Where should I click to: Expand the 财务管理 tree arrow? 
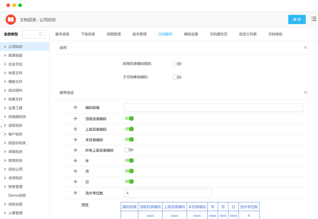pyautogui.click(x=5, y=187)
